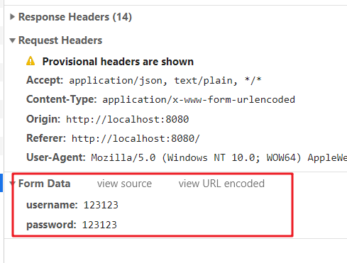Select the password value 123123
The image size is (347, 263).
pyautogui.click(x=99, y=225)
